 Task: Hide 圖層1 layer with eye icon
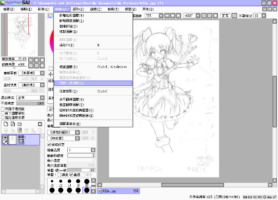pos(5,137)
